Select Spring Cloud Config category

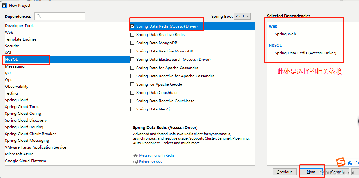tap(67, 114)
